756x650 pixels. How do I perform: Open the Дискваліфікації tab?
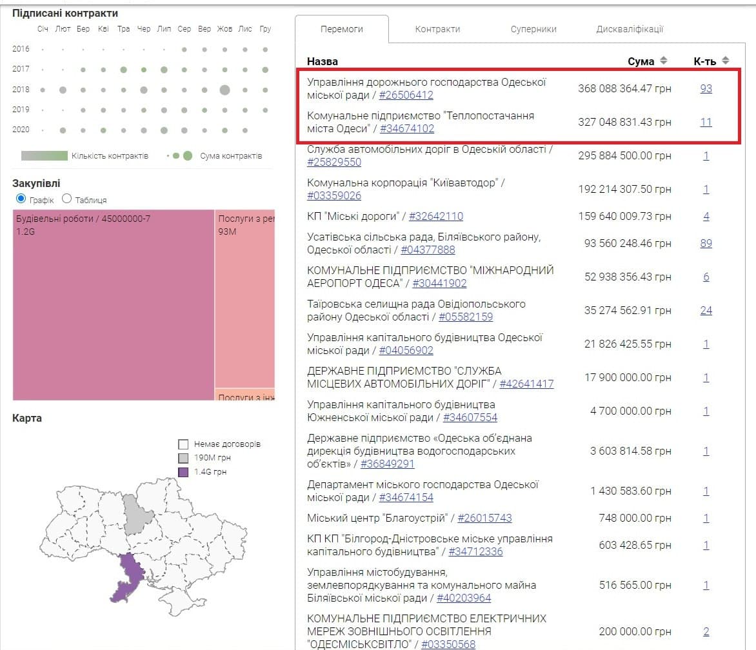click(630, 29)
